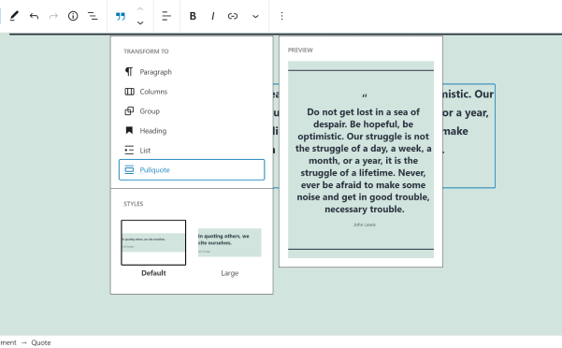This screenshot has height=348, width=562.
Task: Move the block down
Action: 140,23
